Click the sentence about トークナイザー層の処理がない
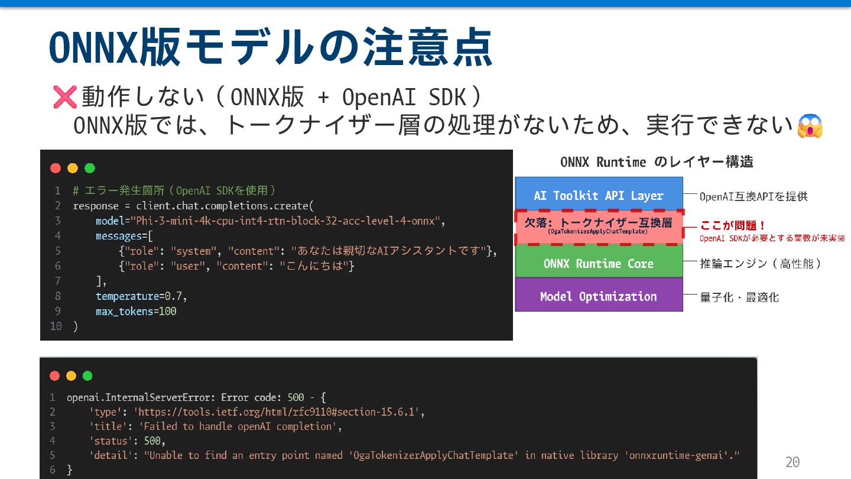The height and width of the screenshot is (479, 851). 433,125
